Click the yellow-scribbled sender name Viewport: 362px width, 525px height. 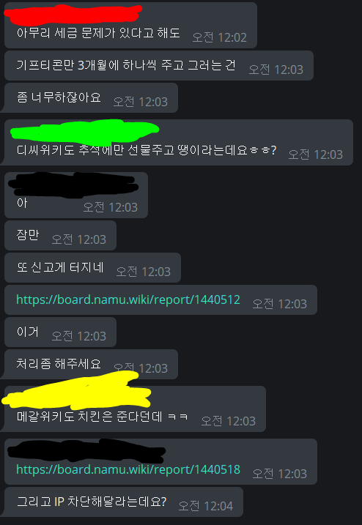click(76, 393)
